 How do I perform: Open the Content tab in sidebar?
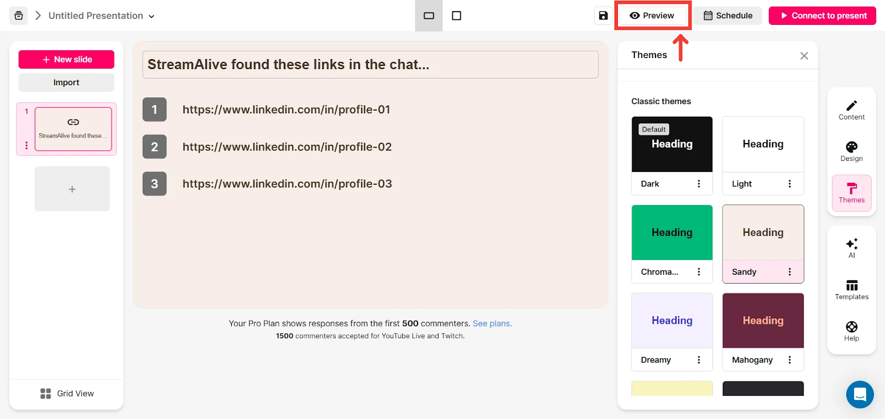click(852, 110)
